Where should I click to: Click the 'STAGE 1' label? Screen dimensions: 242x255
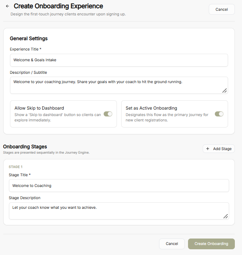pyautogui.click(x=16, y=167)
